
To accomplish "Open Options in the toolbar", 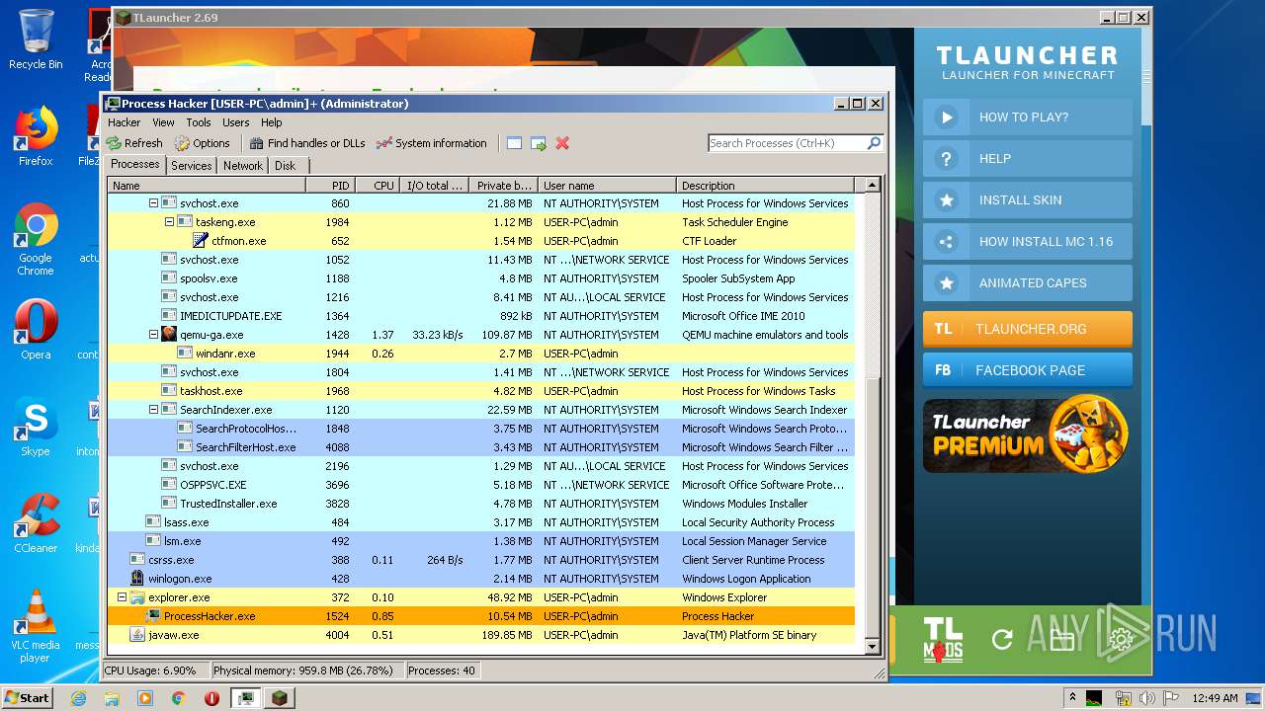I will click(202, 143).
